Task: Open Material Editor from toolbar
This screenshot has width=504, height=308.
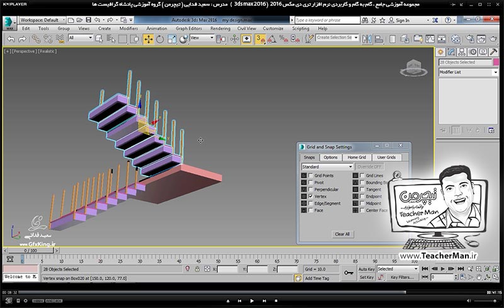Action: tap(455, 39)
